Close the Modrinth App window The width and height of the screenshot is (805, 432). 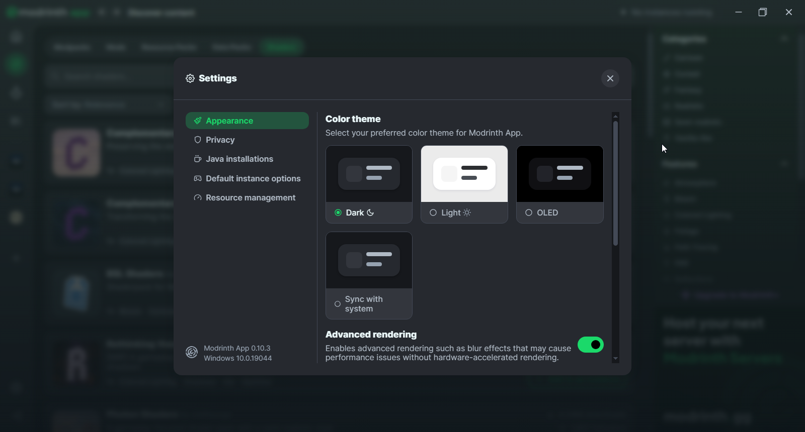point(789,12)
